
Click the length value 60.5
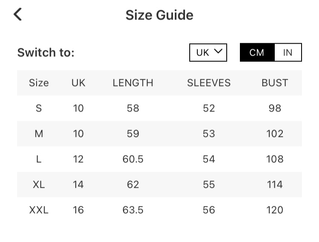point(133,159)
